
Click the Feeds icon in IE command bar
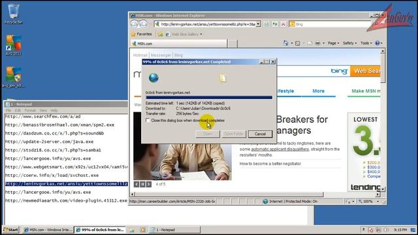click(x=298, y=43)
